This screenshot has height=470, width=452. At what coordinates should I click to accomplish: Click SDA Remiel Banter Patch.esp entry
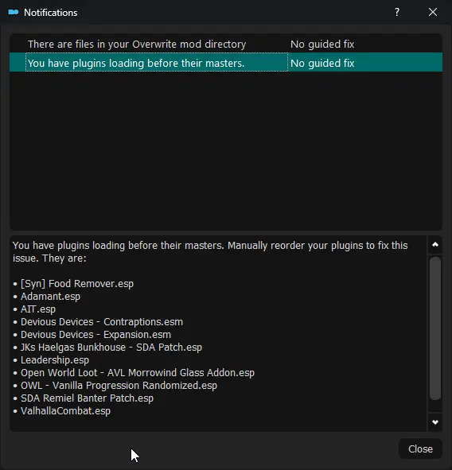(x=87, y=398)
